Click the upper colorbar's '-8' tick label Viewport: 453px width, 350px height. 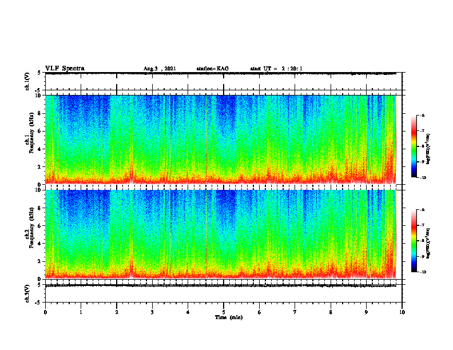422,146
